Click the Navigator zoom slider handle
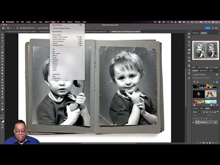The image size is (220, 165). [x=207, y=67]
